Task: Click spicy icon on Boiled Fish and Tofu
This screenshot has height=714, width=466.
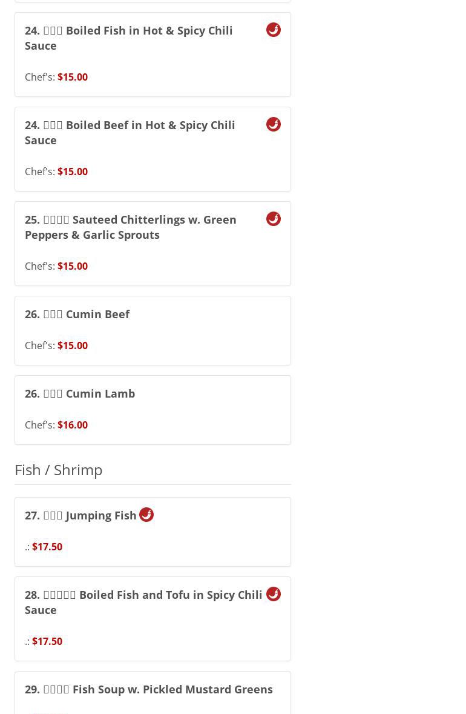Action: [274, 594]
